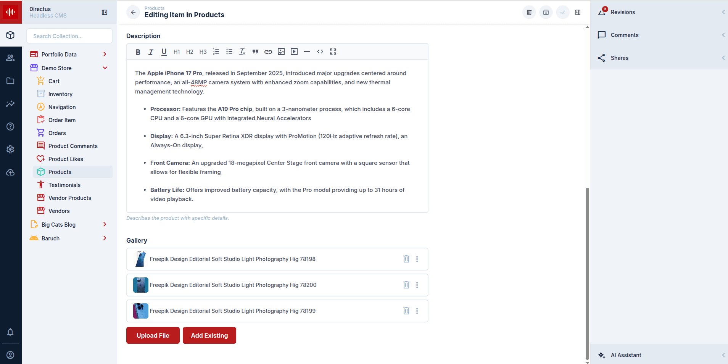Screen dimensions: 728x364
Task: Click the Add Existing button
Action: click(x=209, y=335)
